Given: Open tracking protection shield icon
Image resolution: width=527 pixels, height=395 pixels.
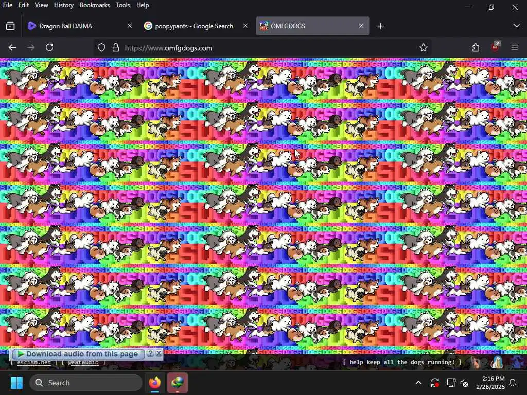Looking at the screenshot, I should click(101, 48).
